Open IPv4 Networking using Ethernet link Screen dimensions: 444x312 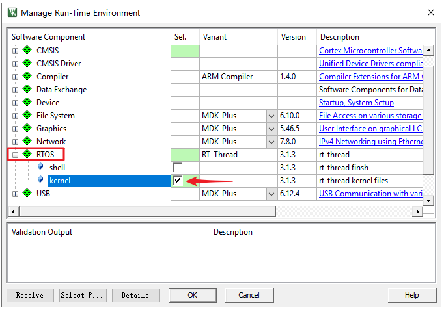pyautogui.click(x=371, y=142)
